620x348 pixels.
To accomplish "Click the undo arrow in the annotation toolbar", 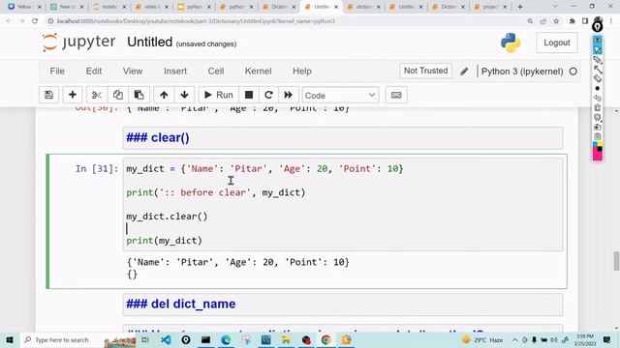I will (598, 98).
